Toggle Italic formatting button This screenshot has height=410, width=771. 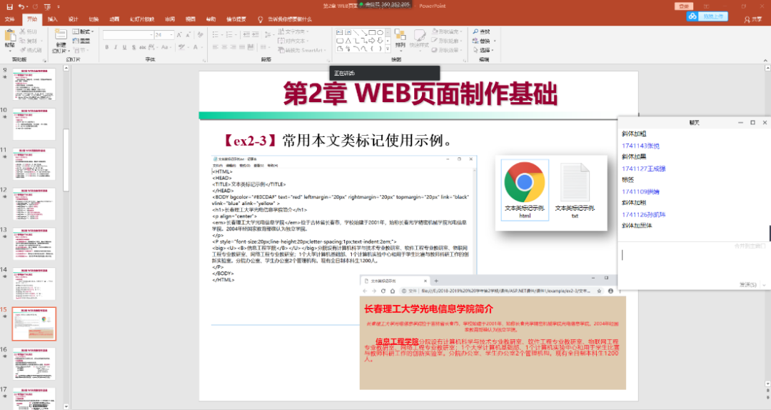[x=116, y=48]
